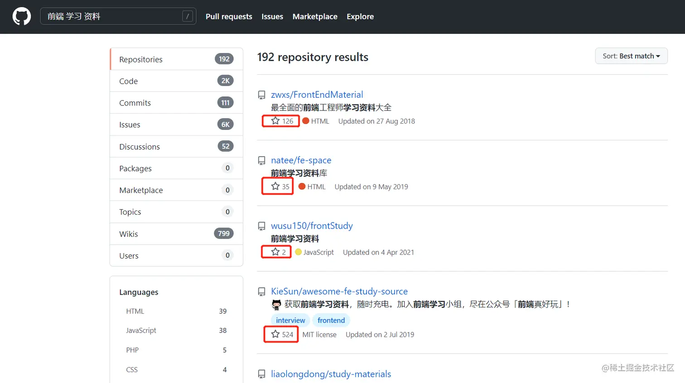
Task: Filter results by JavaScript language in sidebar
Action: coord(176,330)
